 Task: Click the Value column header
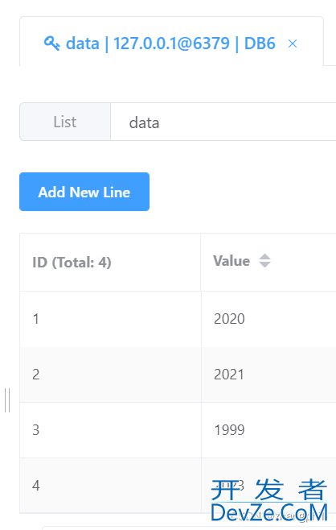[x=232, y=261]
